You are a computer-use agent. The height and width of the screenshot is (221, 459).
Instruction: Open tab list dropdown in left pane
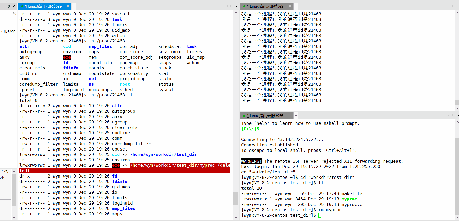[x=236, y=6]
